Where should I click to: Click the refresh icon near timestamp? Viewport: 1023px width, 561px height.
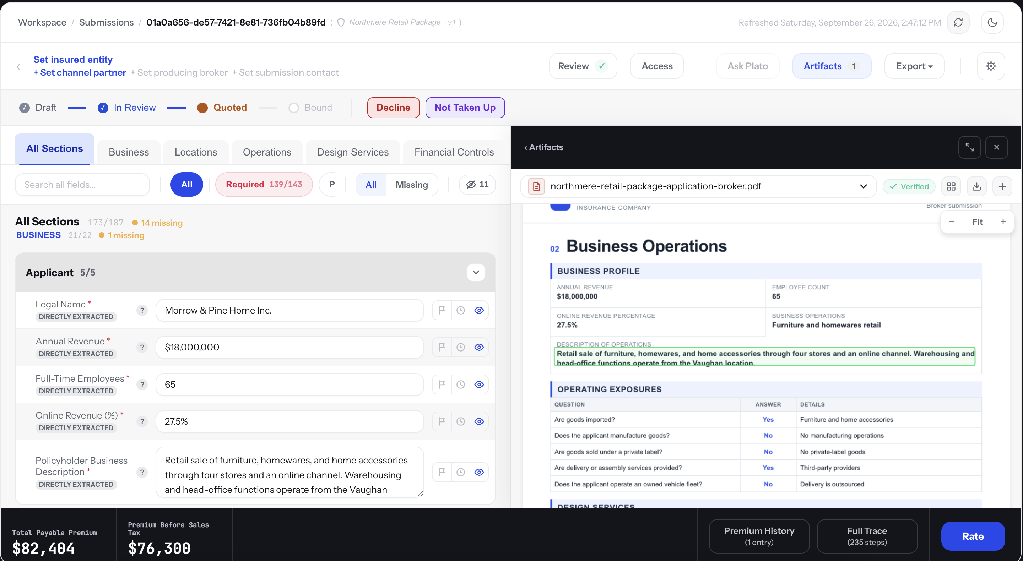[x=958, y=23]
